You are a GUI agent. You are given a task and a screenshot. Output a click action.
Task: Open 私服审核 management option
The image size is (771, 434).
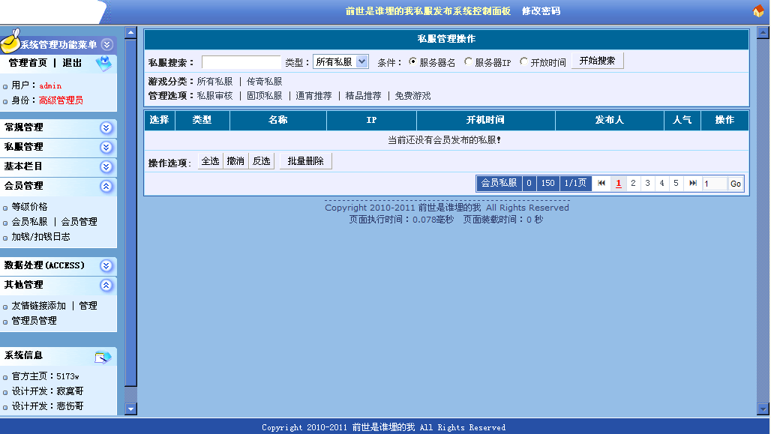click(x=214, y=96)
